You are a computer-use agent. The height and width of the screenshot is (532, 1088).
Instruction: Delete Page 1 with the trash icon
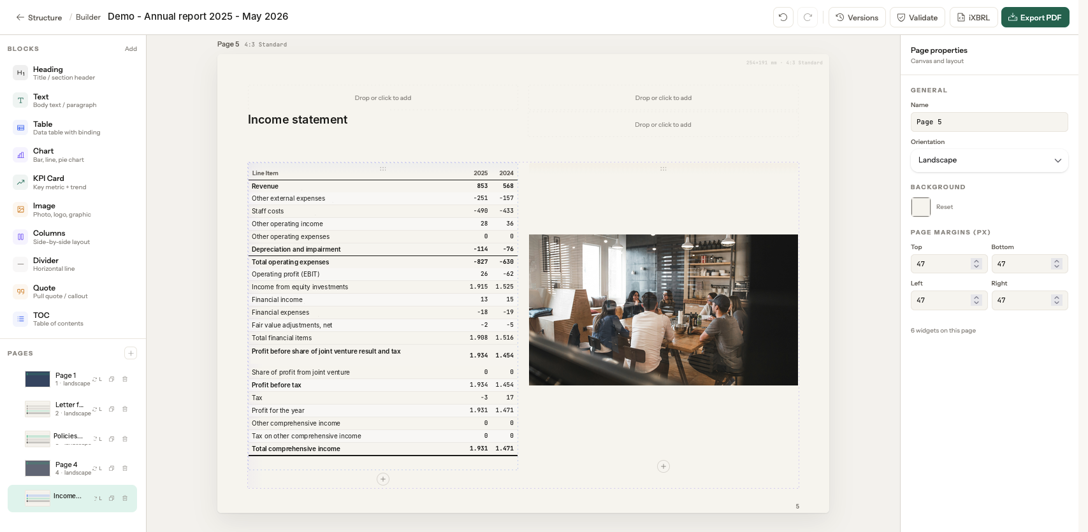pyautogui.click(x=125, y=379)
